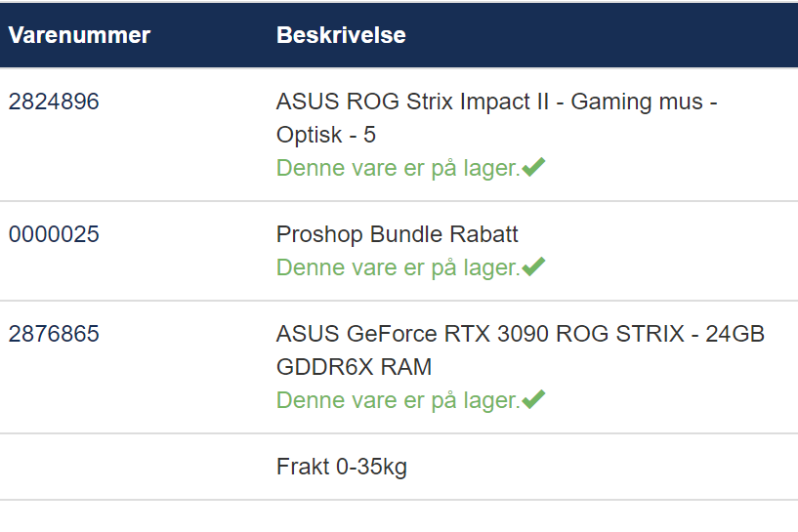This screenshot has height=532, width=798.
Task: Click the 'Gaming mus' text in first row
Action: [637, 102]
